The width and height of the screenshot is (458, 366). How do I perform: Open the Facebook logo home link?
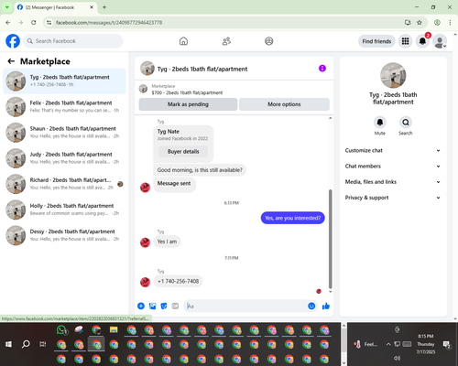13,41
